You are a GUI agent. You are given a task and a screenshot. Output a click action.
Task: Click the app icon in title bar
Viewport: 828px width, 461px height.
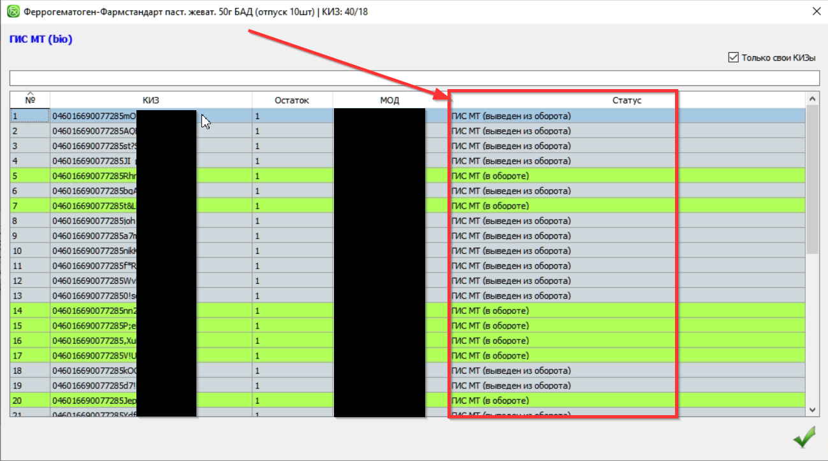pyautogui.click(x=12, y=11)
